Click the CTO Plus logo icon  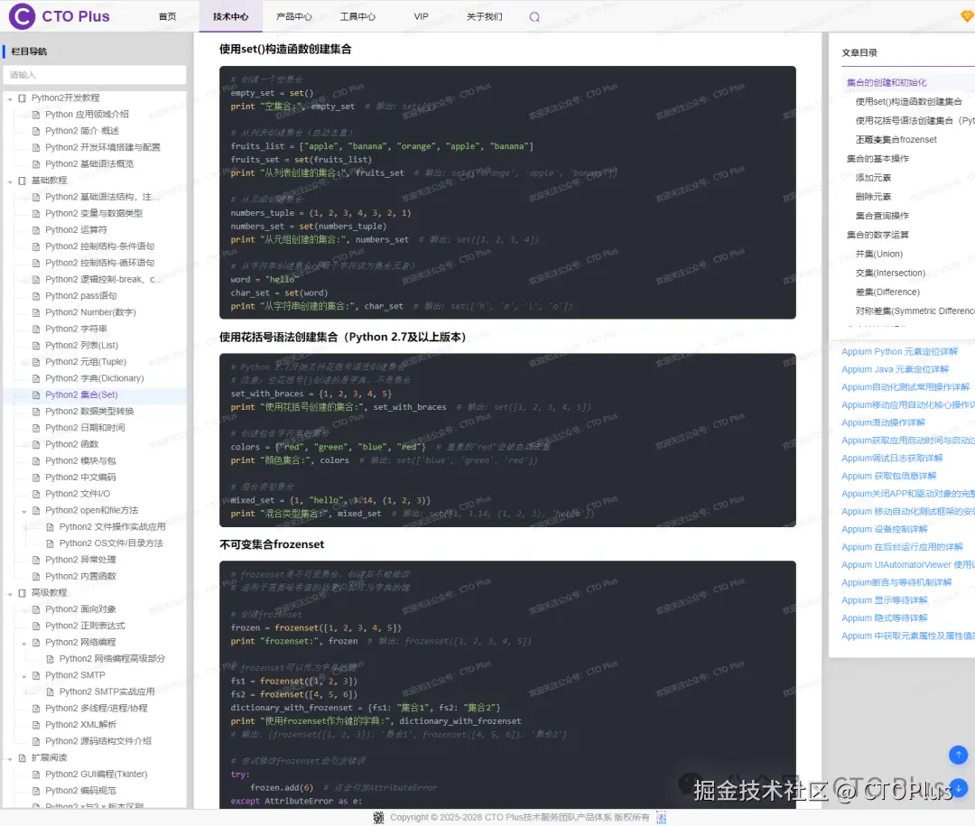(22, 16)
